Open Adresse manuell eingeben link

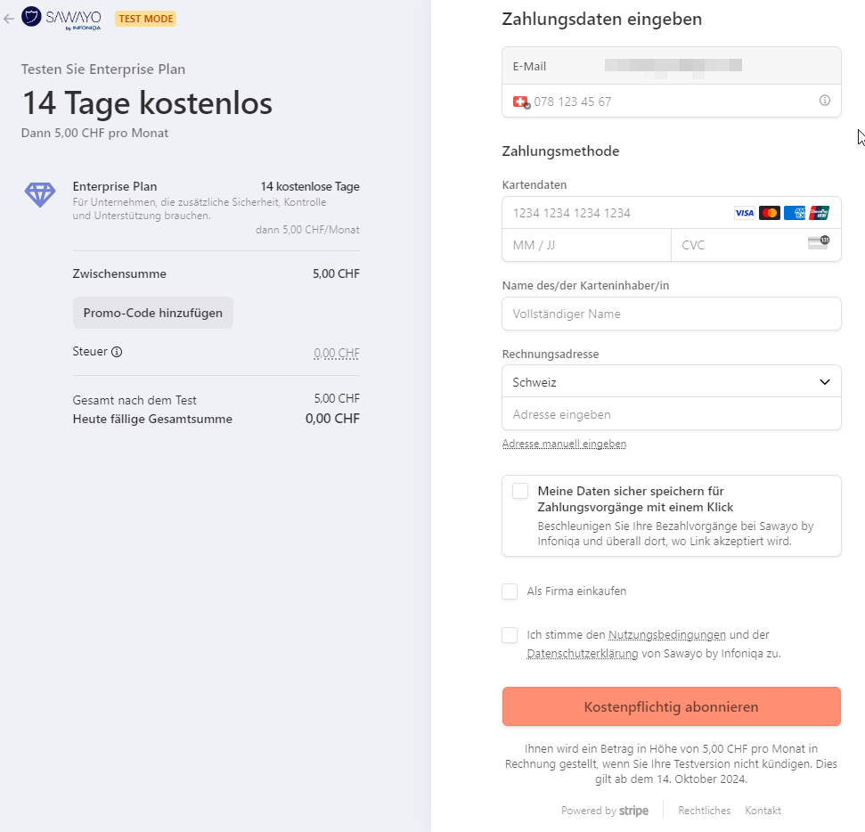point(564,444)
